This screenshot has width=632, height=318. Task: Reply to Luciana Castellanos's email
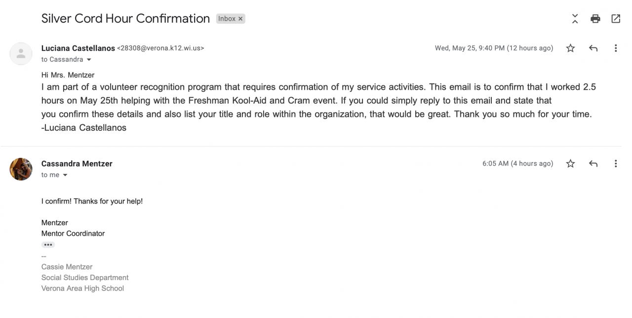tap(593, 48)
